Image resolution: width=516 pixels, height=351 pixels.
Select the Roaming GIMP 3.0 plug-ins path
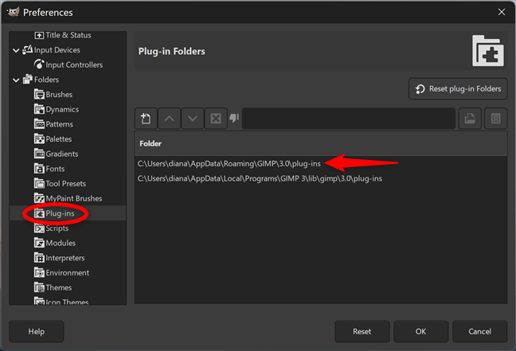coord(229,163)
